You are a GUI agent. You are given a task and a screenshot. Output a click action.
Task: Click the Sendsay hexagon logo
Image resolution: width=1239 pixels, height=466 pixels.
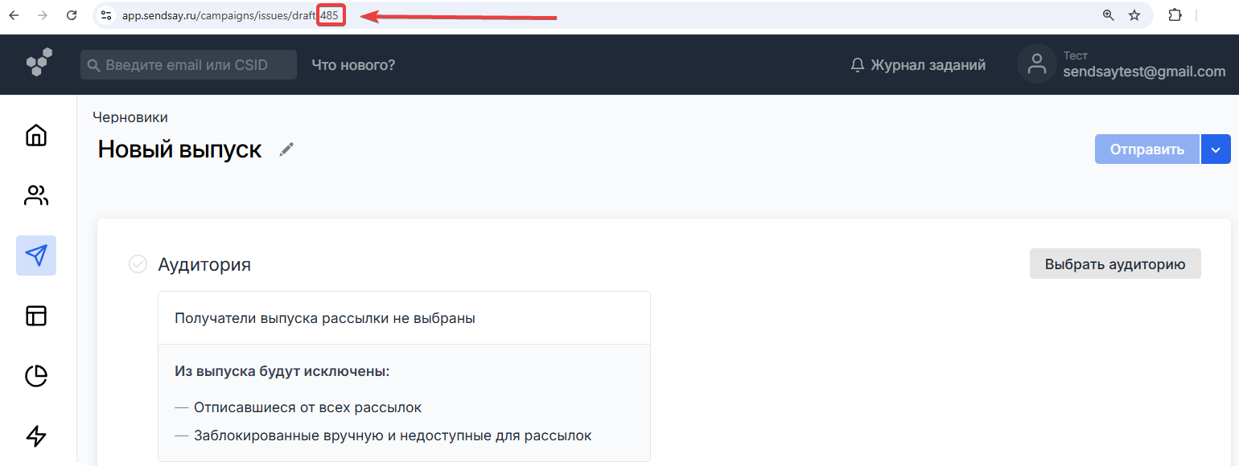point(39,63)
